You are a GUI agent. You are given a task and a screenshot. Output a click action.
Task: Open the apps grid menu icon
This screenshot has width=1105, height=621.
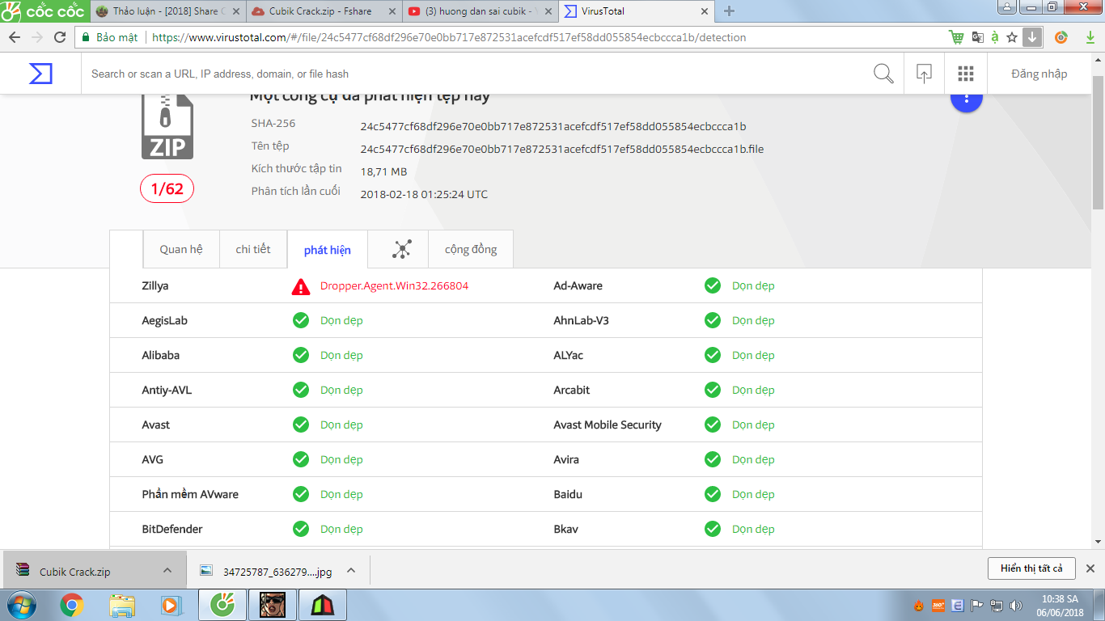coord(965,74)
